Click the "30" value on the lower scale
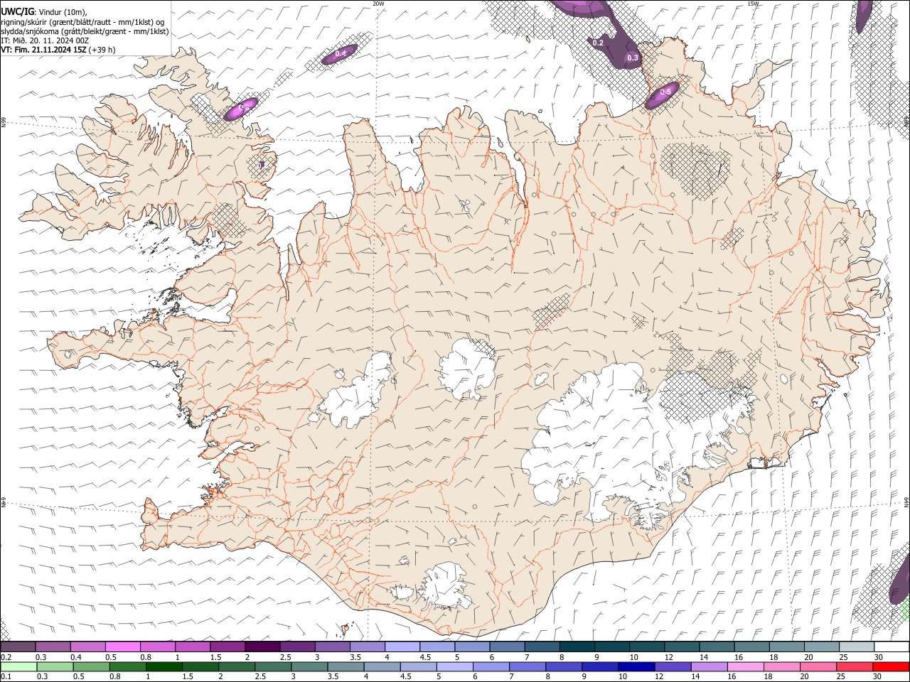This screenshot has width=910, height=682. [x=879, y=676]
